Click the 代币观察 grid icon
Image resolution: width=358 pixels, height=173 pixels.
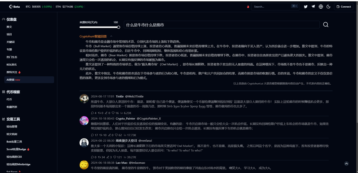[x=4, y=92]
